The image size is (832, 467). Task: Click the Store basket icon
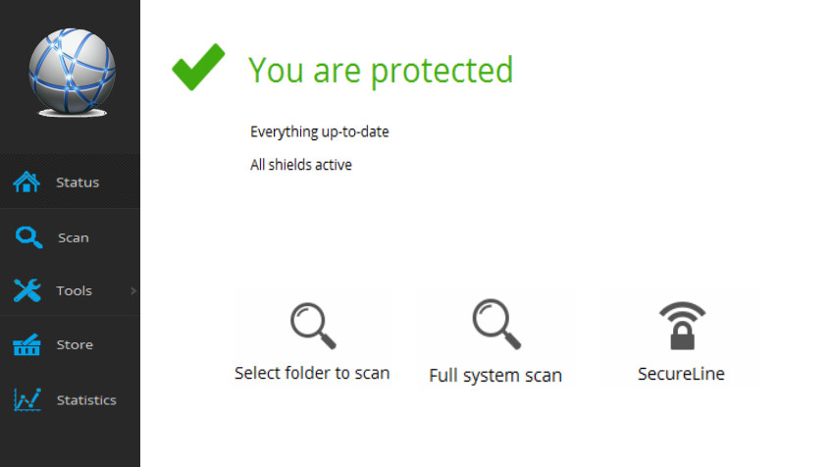(x=26, y=344)
